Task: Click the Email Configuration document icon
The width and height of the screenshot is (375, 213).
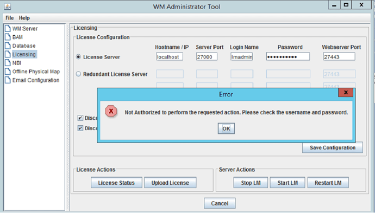Action: tap(8, 80)
